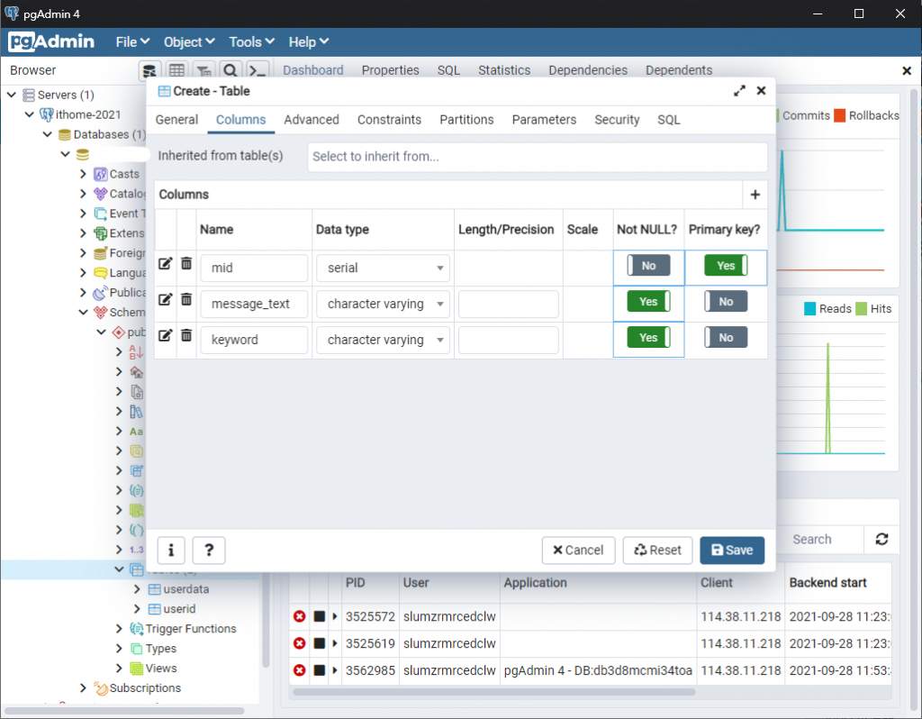Viewport: 922px width, 719px height.
Task: Click the edit icon for message_text row
Action: pos(166,299)
